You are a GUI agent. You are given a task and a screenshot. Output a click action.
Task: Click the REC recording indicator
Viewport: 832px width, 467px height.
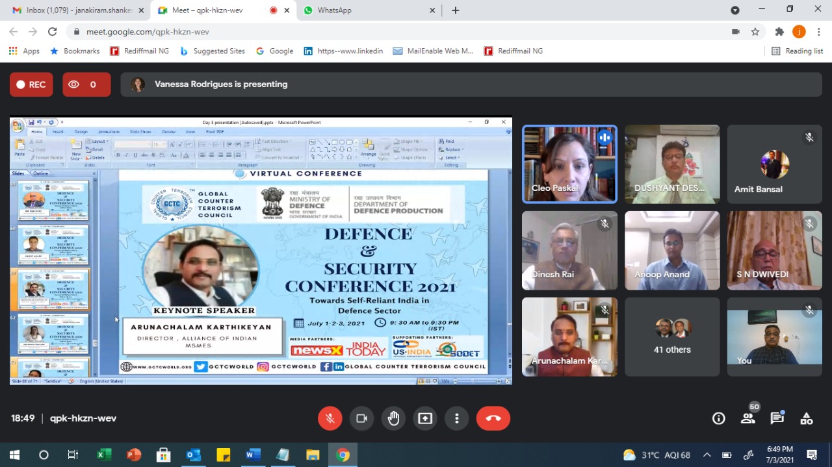point(31,84)
